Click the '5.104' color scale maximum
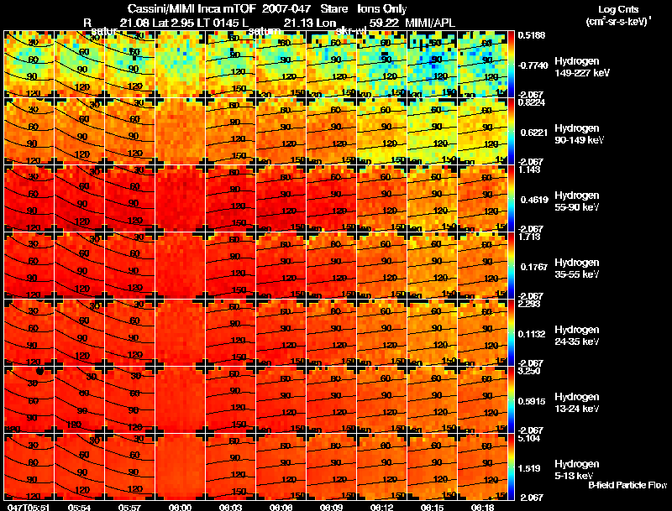This screenshot has width=672, height=511. 529,438
